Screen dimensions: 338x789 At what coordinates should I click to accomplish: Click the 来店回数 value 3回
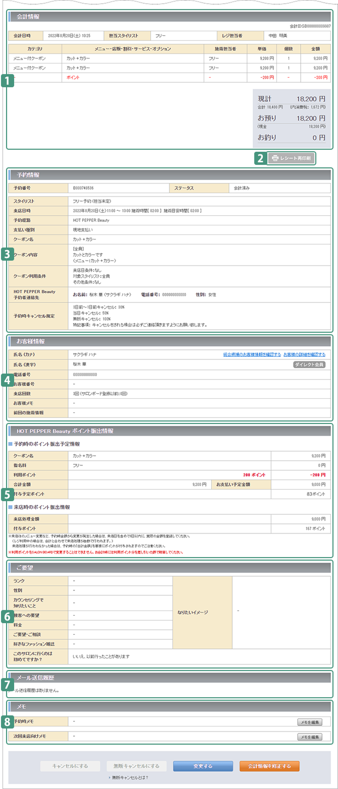77,393
